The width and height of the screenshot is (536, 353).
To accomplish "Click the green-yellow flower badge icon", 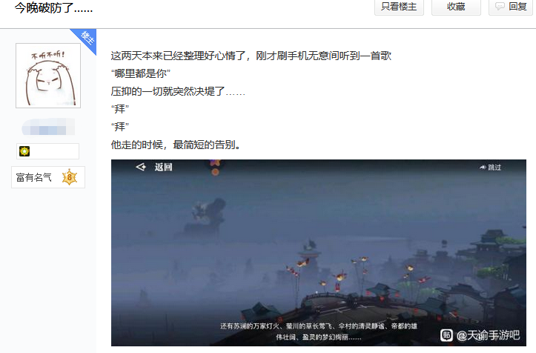I will 24,151.
